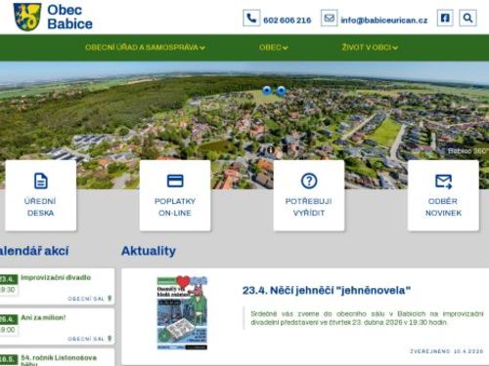Click the jehněnovela poster thumbnail

pos(182,313)
